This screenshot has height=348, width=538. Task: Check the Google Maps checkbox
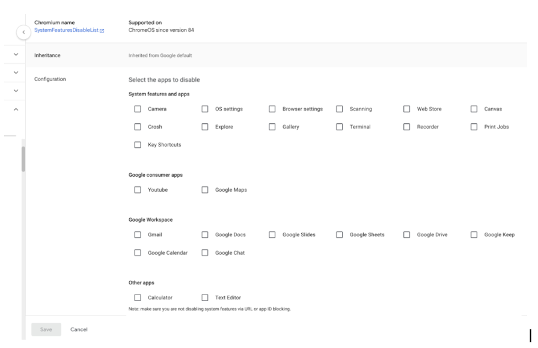tap(205, 190)
